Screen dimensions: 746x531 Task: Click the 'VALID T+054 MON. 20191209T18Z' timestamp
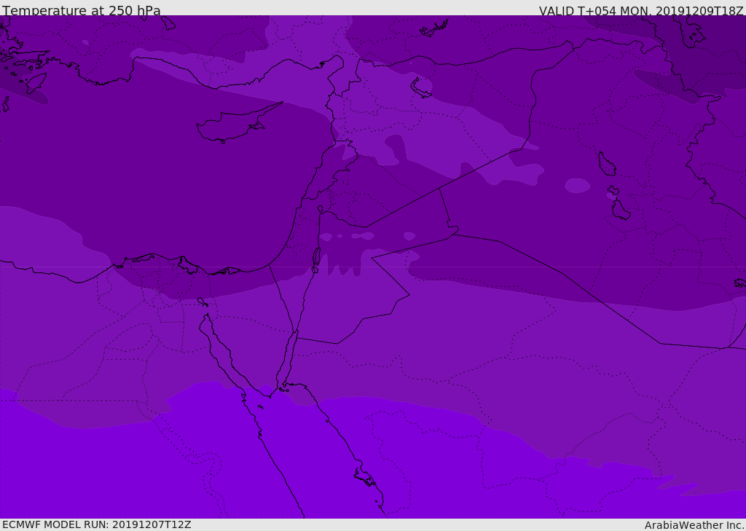point(641,10)
